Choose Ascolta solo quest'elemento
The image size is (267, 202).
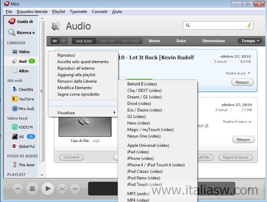(83, 62)
